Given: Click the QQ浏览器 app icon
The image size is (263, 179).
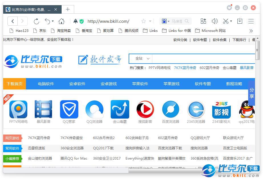Looking at the screenshot, I should (x=94, y=109).
